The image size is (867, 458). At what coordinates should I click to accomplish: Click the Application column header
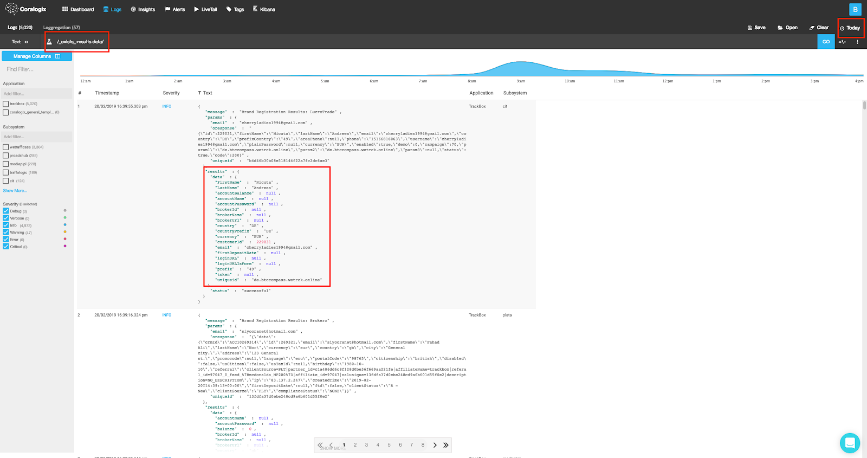481,93
